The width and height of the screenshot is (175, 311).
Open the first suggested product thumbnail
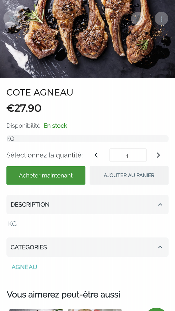coord(36,310)
